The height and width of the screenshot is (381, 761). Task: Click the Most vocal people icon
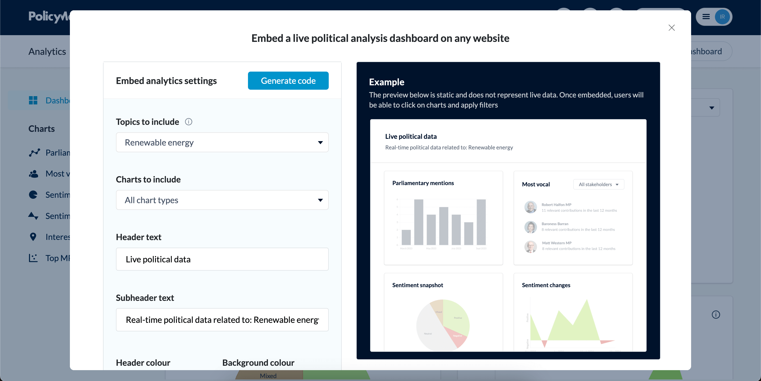pyautogui.click(x=33, y=174)
